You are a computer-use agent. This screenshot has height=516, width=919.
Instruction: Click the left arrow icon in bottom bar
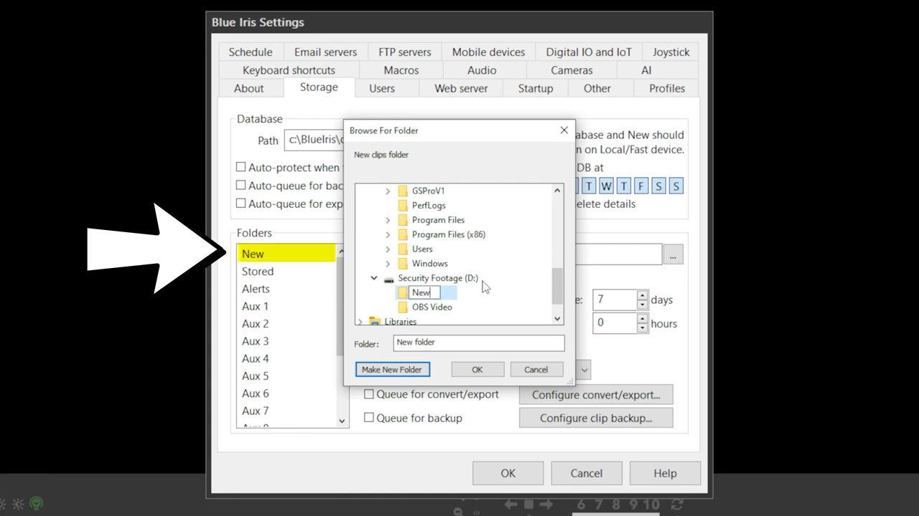511,504
